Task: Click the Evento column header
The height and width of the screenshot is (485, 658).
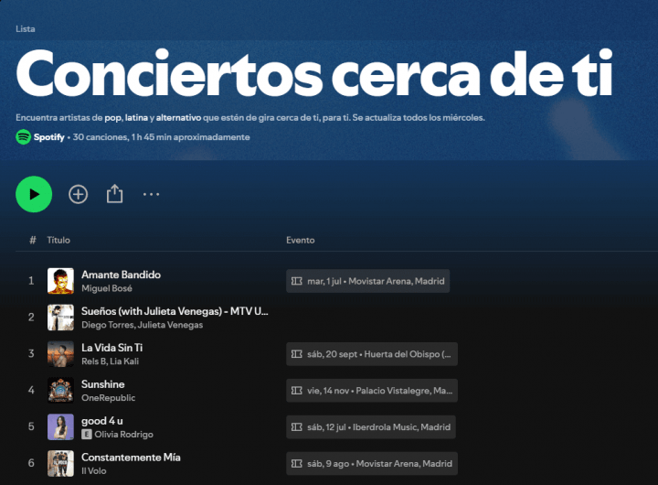Action: click(x=301, y=241)
